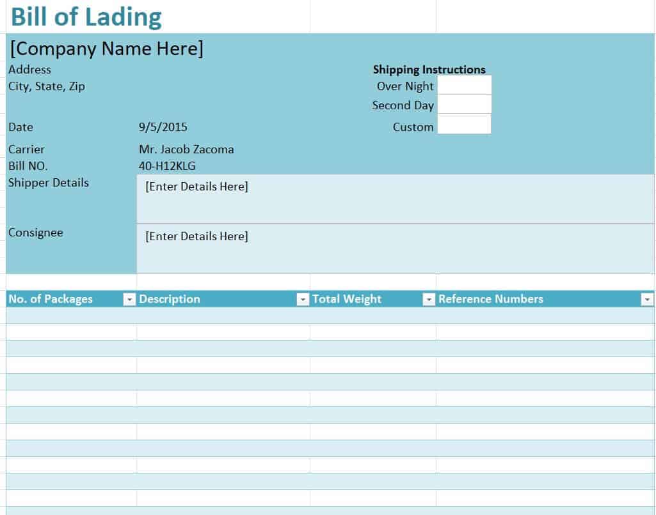Select the Shipping Instructions heading

(x=429, y=70)
